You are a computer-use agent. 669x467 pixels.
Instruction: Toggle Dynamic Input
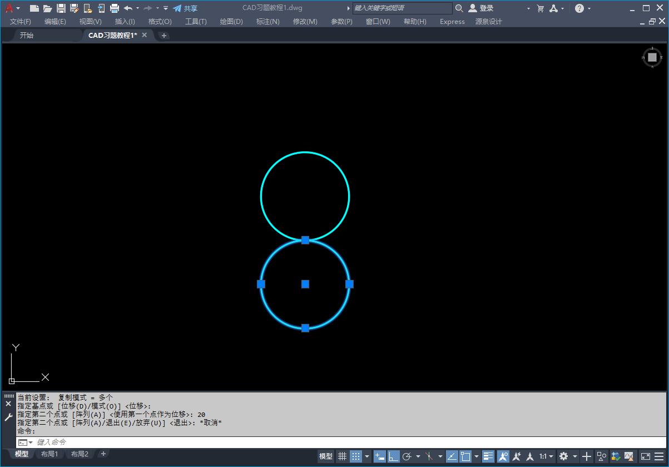380,456
